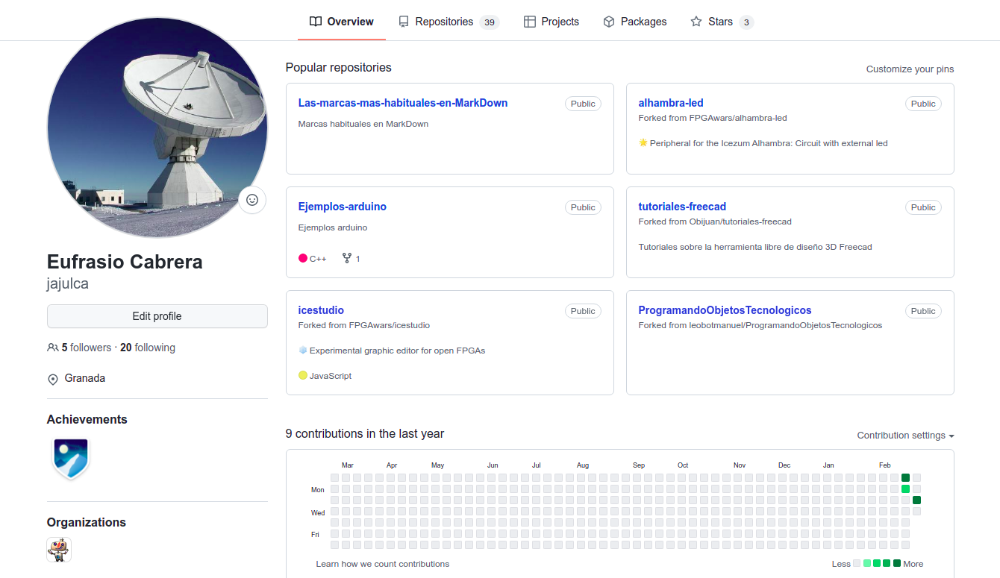Expand the Contribution settings dropdown
Viewport: 1000px width, 578px height.
click(905, 436)
